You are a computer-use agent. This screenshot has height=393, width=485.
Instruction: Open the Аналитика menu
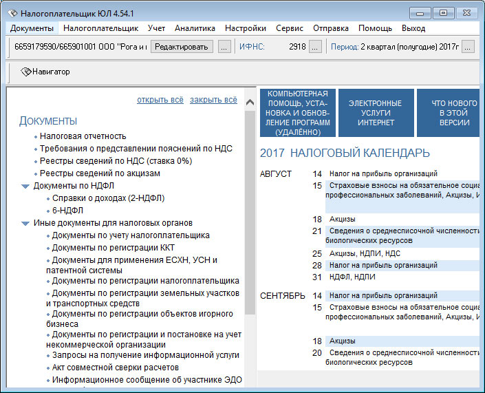[195, 28]
